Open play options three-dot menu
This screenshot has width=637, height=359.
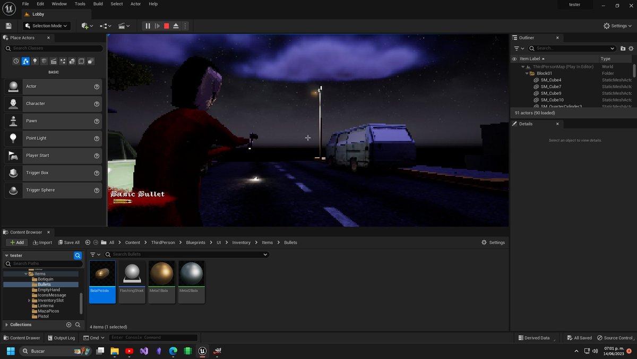click(185, 25)
